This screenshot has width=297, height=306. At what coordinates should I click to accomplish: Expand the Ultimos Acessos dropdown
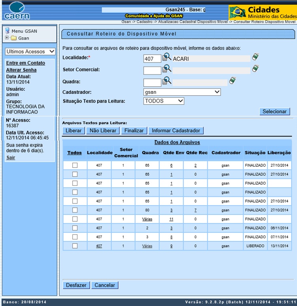(30, 51)
